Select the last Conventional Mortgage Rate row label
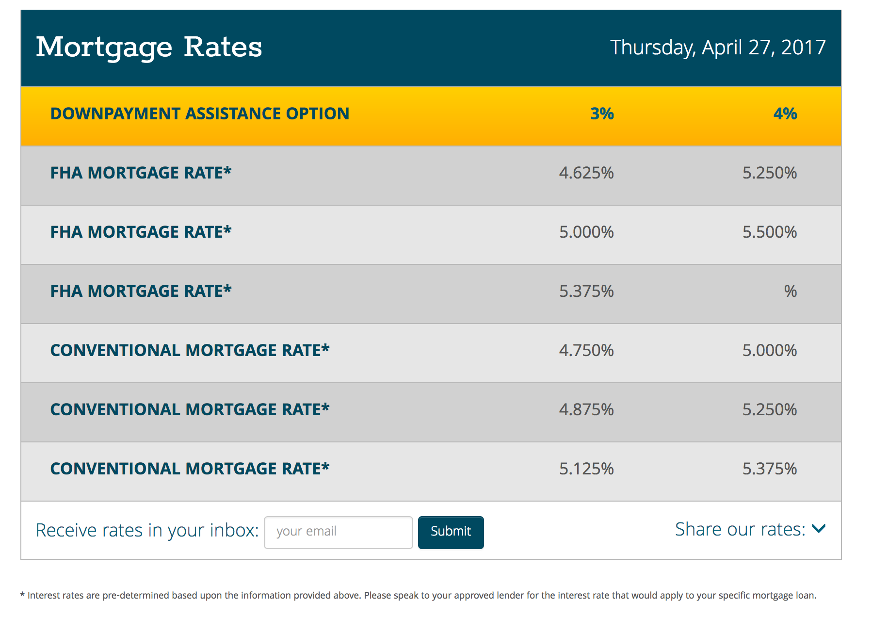This screenshot has width=872, height=618. tap(190, 469)
